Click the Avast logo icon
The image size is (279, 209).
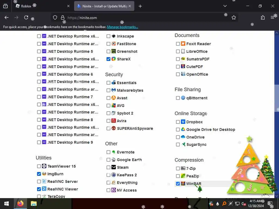pyautogui.click(x=114, y=98)
